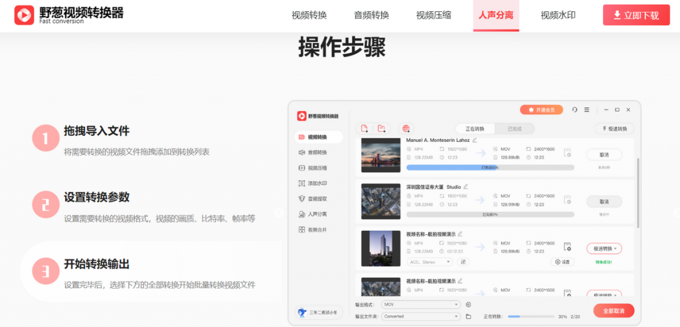Open the 视频压缩 tab in website navigation
The width and height of the screenshot is (680, 327).
pyautogui.click(x=434, y=15)
